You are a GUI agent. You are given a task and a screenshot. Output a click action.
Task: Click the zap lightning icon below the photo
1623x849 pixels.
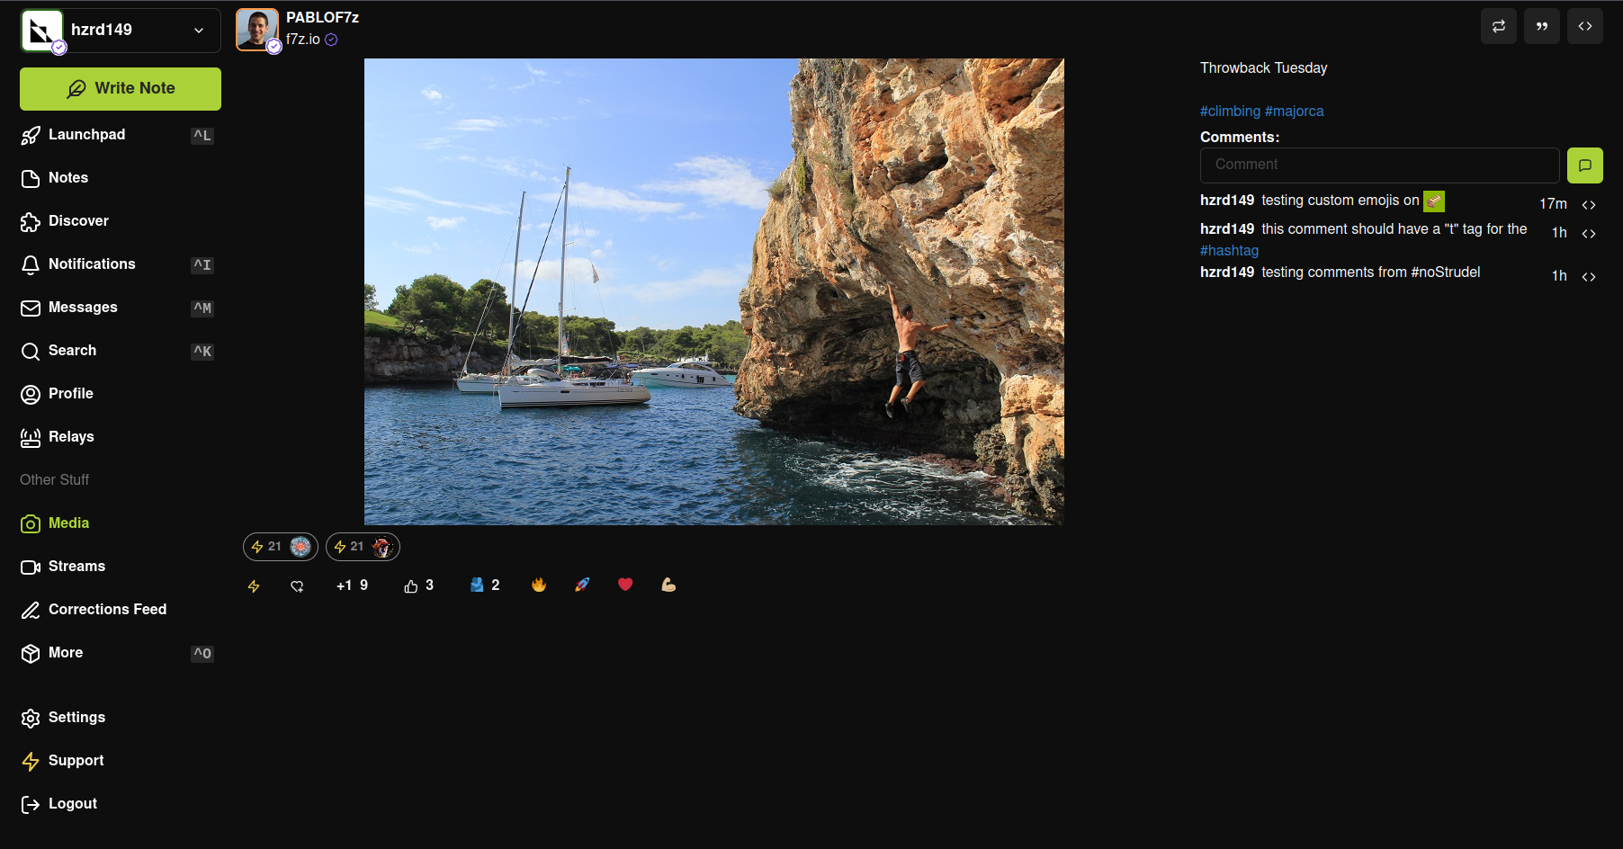254,586
